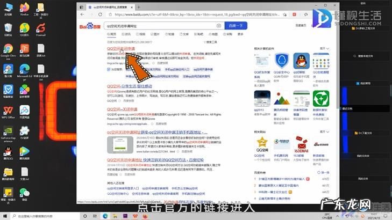
Task: Open the This PC desktop icon
Action: [x=8, y=10]
